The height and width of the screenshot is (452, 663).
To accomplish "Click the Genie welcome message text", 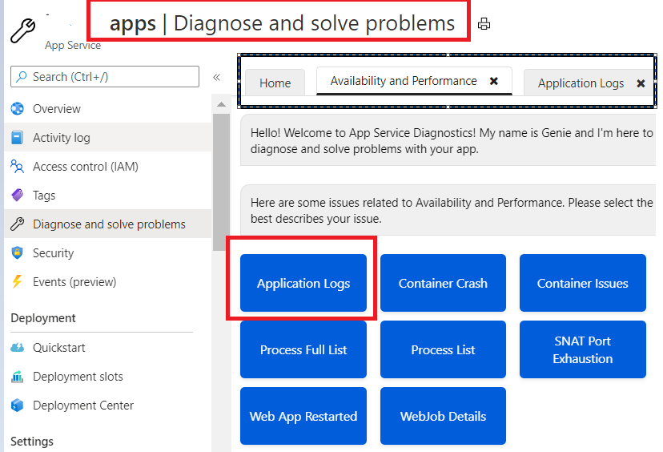I will 452,141.
